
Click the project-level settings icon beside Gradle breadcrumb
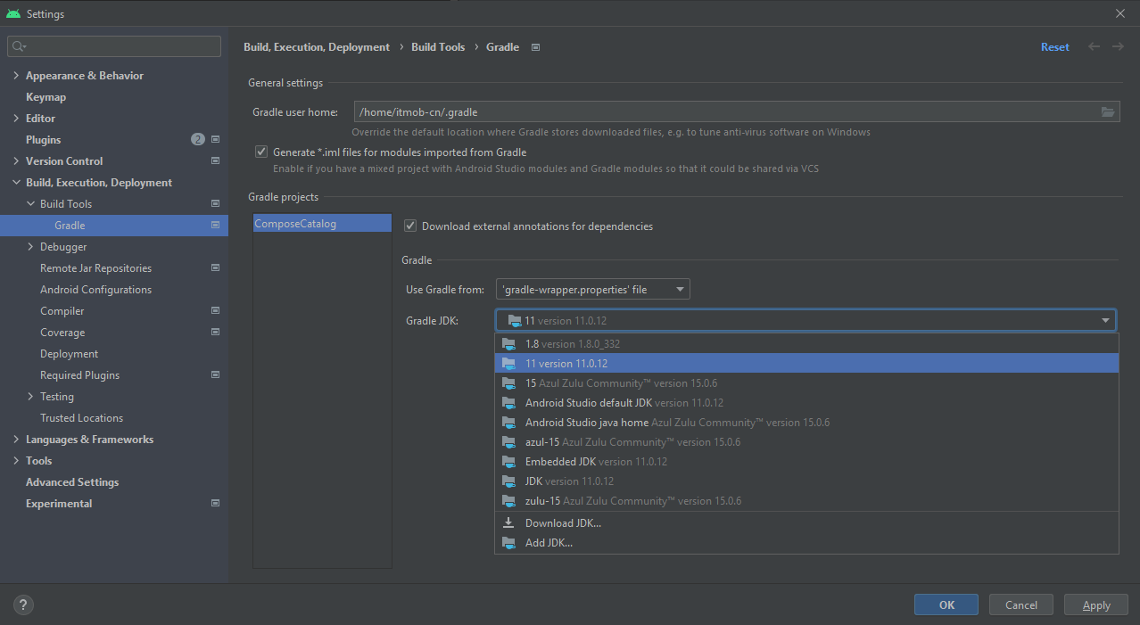[x=535, y=47]
